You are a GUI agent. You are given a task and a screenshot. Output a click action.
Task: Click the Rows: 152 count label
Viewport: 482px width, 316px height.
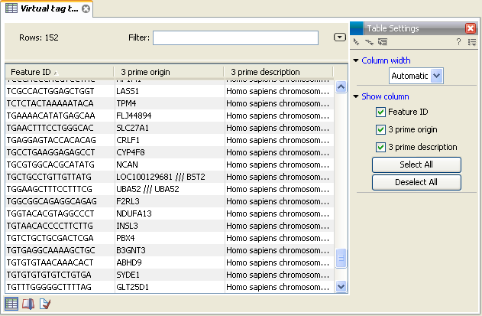point(39,37)
